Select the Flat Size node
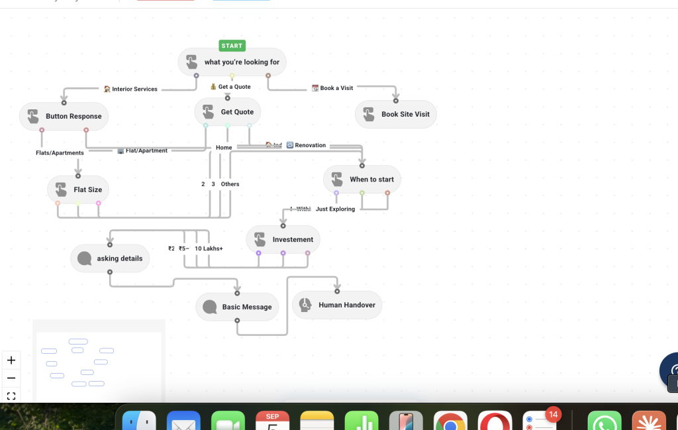This screenshot has width=678, height=430. 78,189
